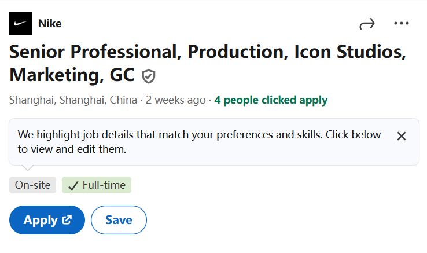This screenshot has width=427, height=253.
Task: Click the Nike swoosh logo thumbnail
Action: 21,23
